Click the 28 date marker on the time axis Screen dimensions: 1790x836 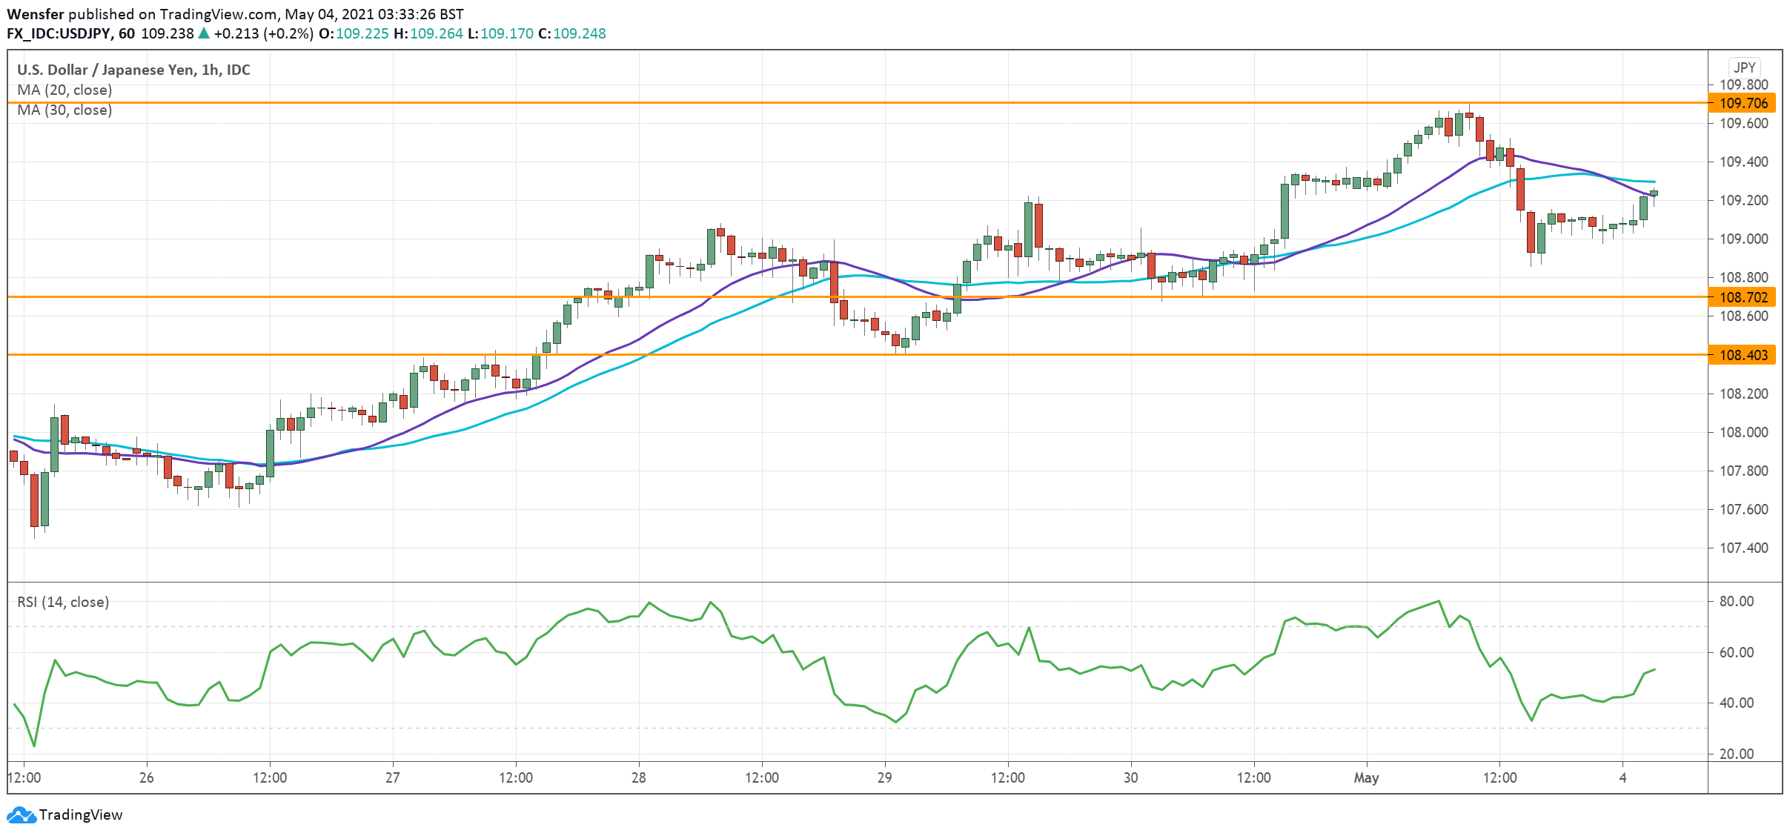coord(638,777)
